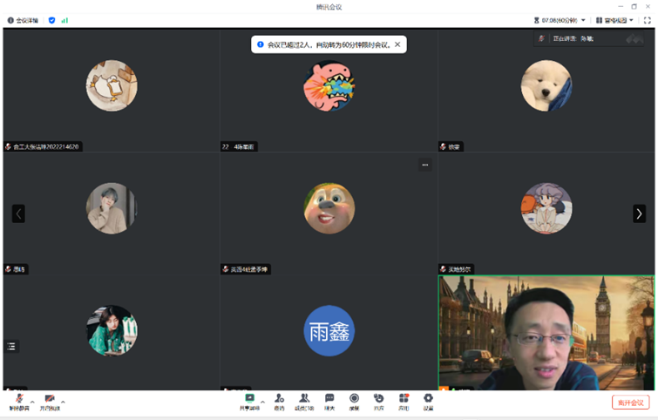Expand video options arrow beside the camera

click(64, 402)
